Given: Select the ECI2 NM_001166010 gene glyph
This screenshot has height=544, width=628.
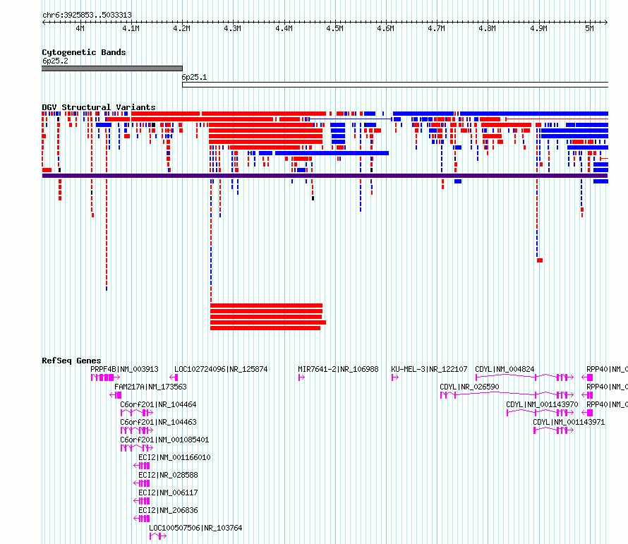Looking at the screenshot, I should coord(141,466).
